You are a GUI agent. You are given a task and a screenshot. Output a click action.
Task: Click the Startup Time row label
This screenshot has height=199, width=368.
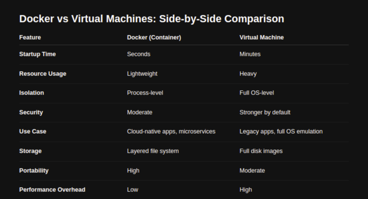pos(38,54)
